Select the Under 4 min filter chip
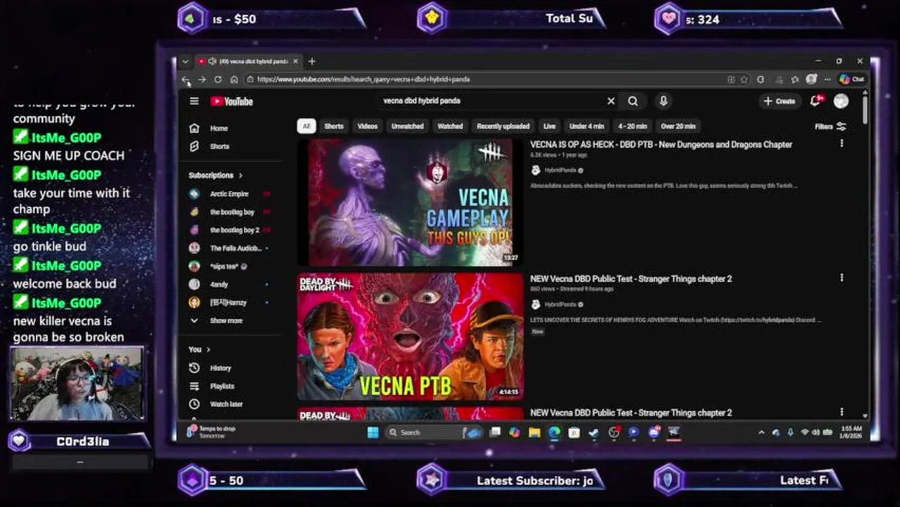This screenshot has width=900, height=507. pos(587,126)
